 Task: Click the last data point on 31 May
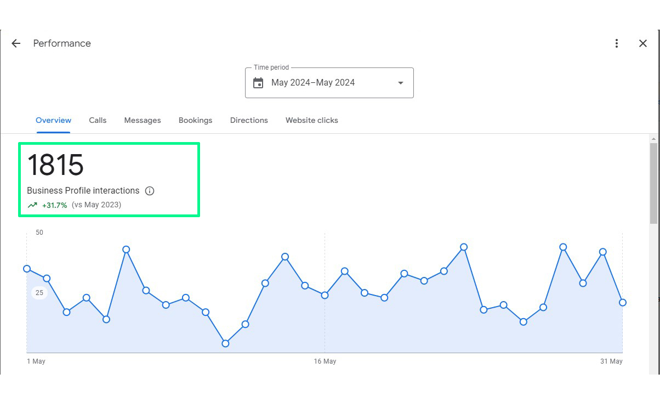coord(623,302)
